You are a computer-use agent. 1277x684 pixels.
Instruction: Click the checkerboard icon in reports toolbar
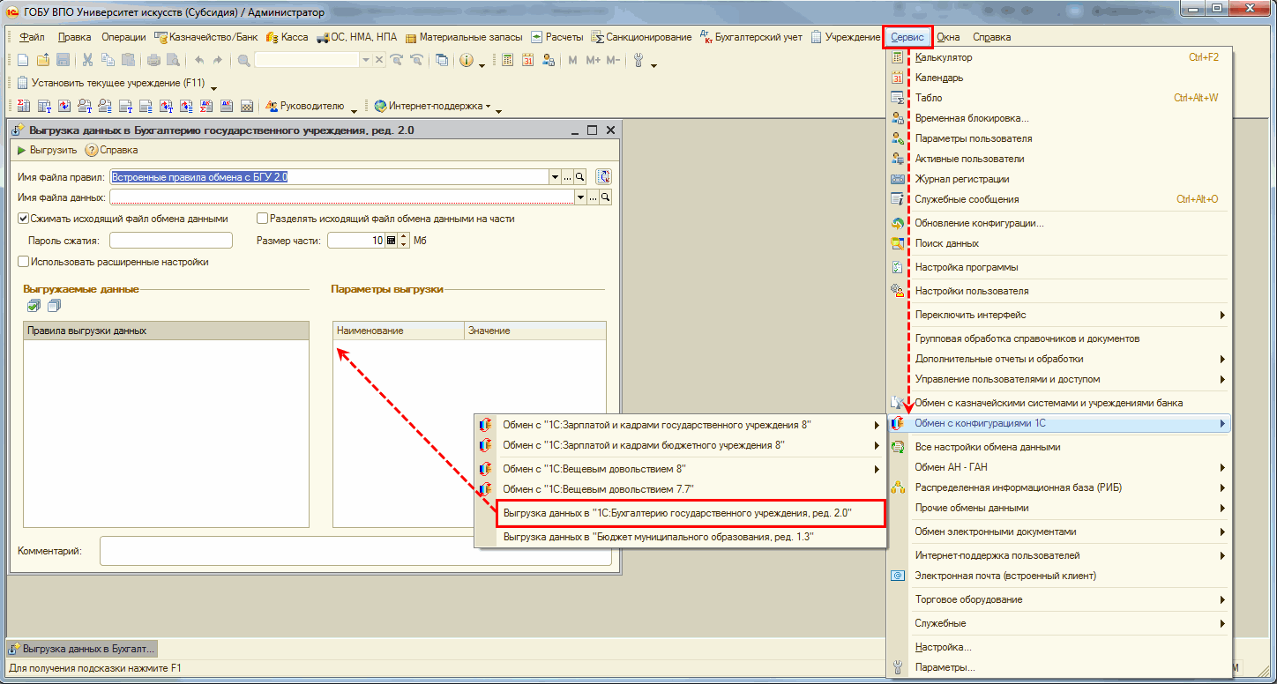(248, 106)
